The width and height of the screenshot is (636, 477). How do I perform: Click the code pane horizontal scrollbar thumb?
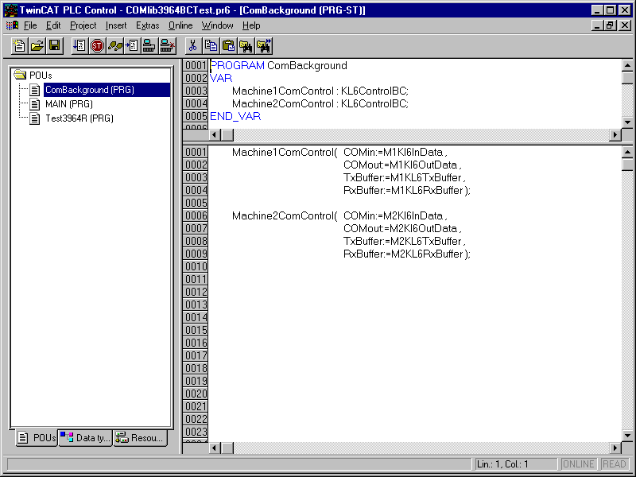click(x=227, y=448)
